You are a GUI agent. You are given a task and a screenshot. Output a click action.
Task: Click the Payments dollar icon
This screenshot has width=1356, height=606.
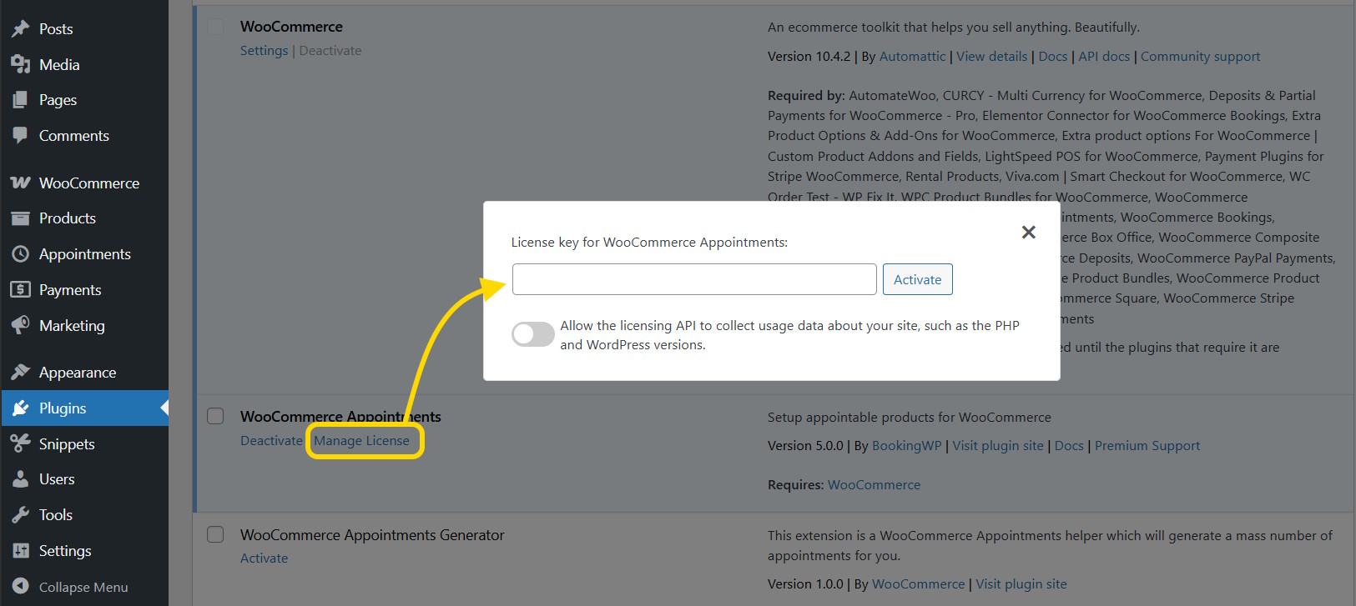(x=21, y=290)
